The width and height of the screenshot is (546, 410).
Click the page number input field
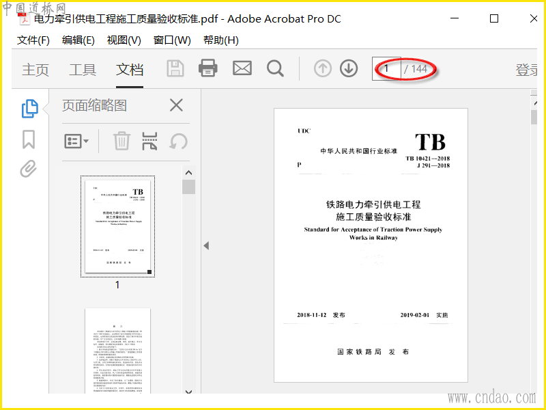[386, 69]
